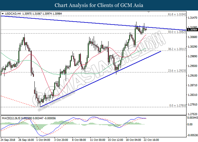Click the 1.31470 price axis value
This screenshot has height=142, width=198.
[192, 18]
